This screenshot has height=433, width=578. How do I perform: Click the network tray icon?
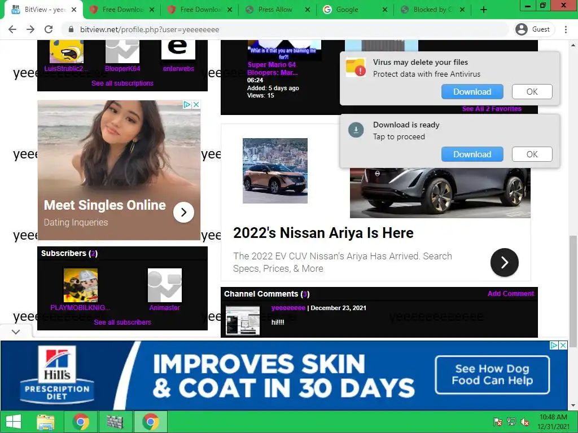click(x=511, y=422)
